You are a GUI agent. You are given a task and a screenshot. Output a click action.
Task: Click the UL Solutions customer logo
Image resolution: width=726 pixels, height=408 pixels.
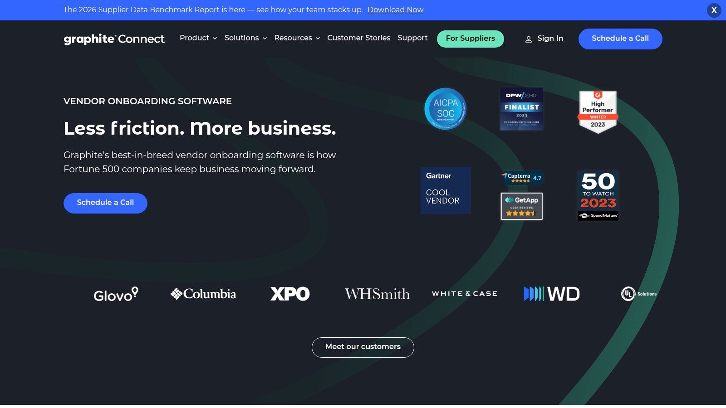point(639,294)
